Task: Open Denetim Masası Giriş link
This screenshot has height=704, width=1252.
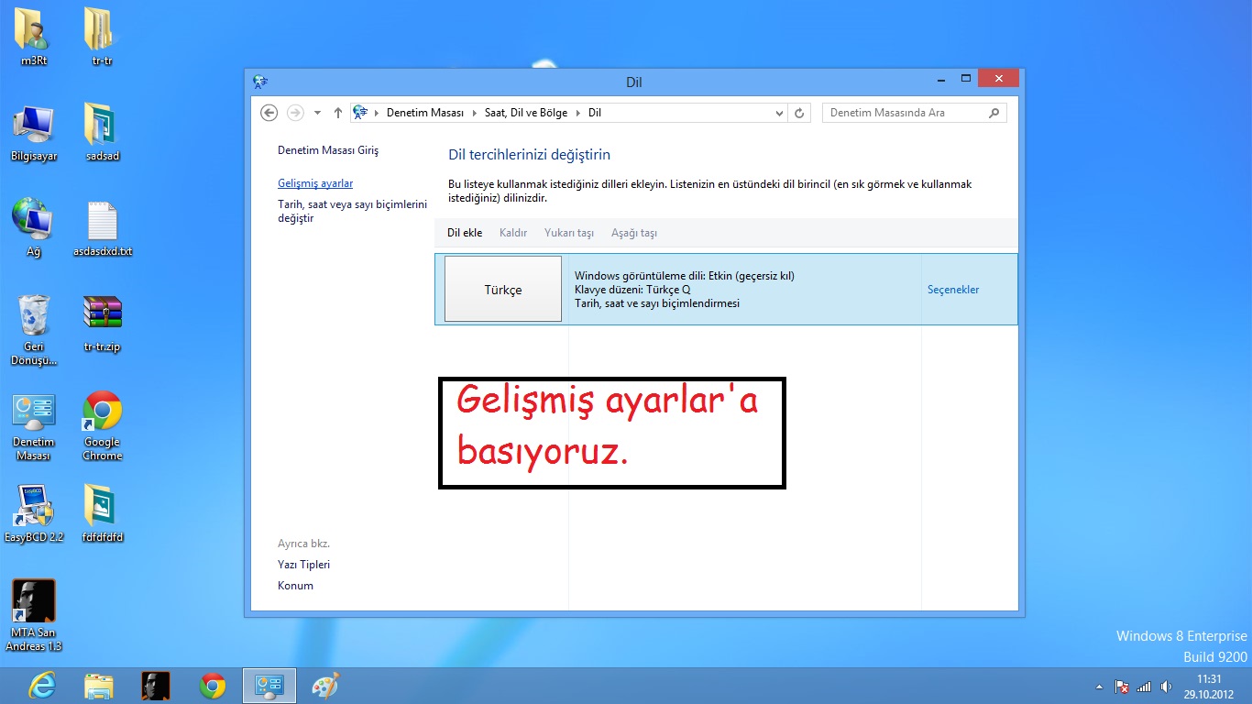Action: (328, 150)
